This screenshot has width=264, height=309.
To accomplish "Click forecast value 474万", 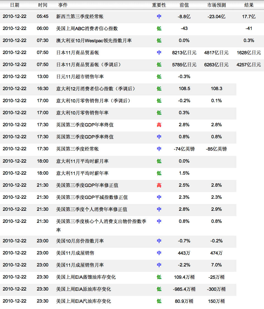I will click(x=216, y=253).
